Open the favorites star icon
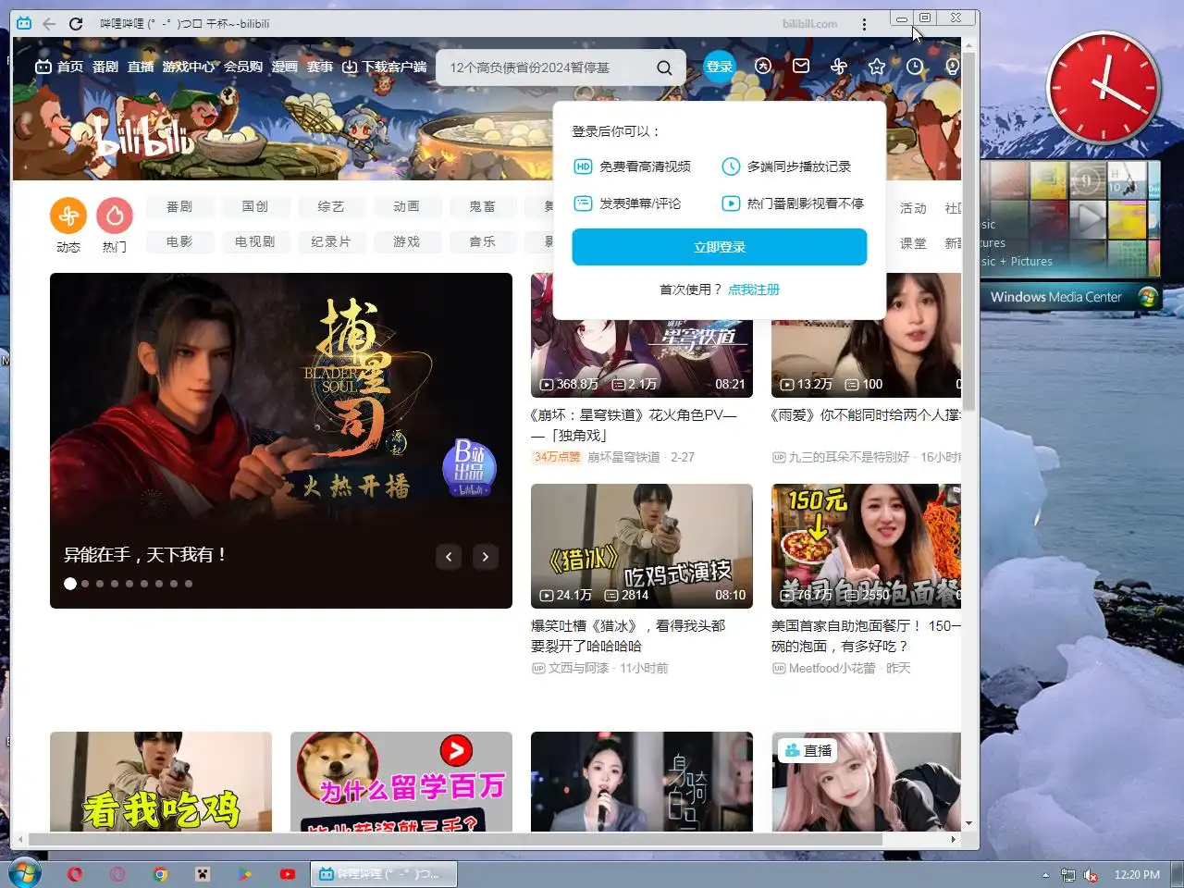This screenshot has width=1184, height=888. click(x=877, y=66)
